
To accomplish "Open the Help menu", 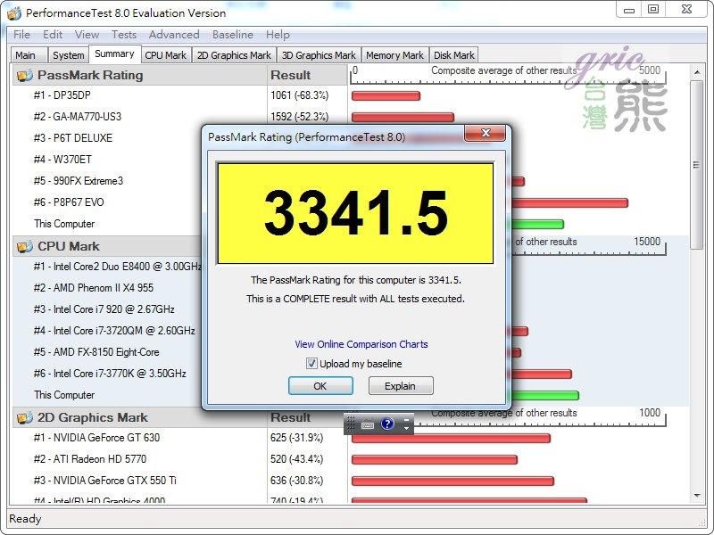I will click(278, 35).
